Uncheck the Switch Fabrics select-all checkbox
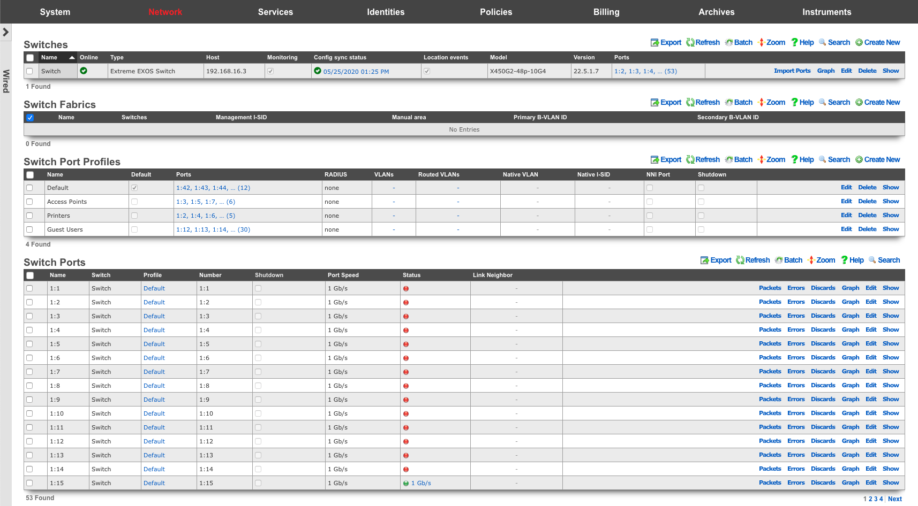Screen dimensions: 918x506 [x=30, y=118]
